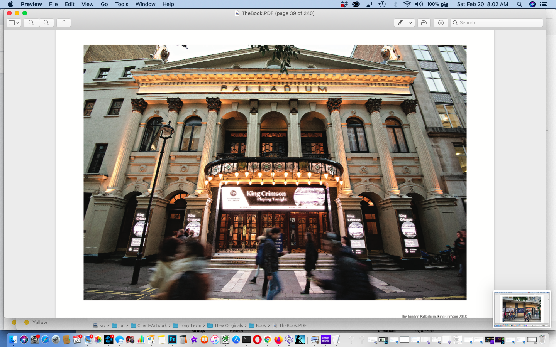Open the Preview application menu

pos(31,4)
